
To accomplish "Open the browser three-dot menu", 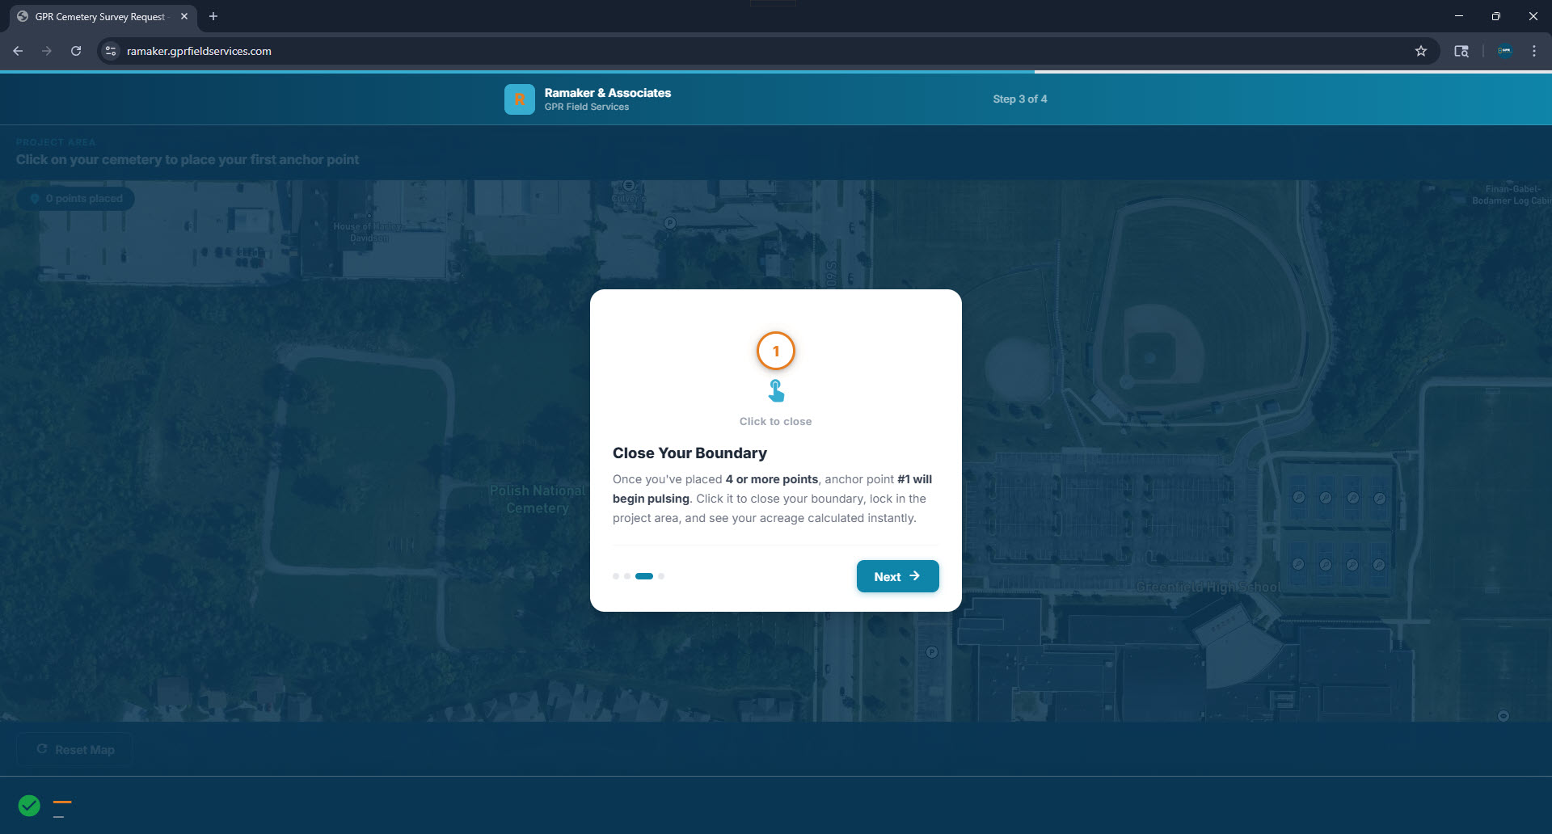I will (1533, 51).
